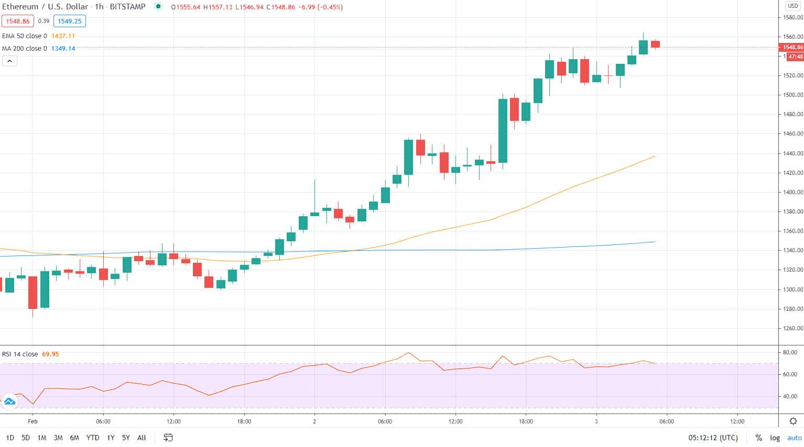Click the 1h interval label in title
The height and width of the screenshot is (447, 804).
100,7
